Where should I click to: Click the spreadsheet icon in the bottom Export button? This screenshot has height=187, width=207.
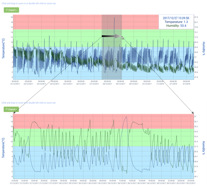[x=7, y=109]
